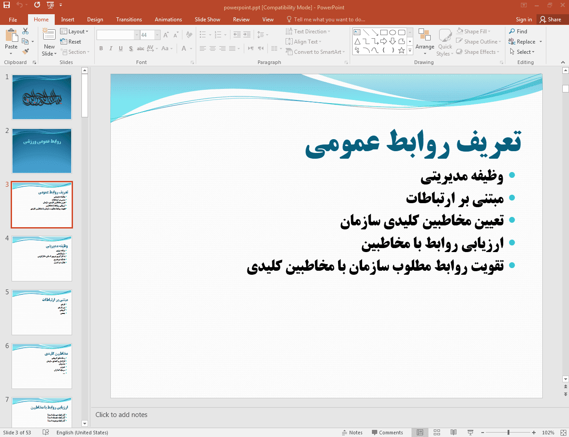The image size is (569, 437).
Task: Click the Share button
Action: tap(550, 20)
